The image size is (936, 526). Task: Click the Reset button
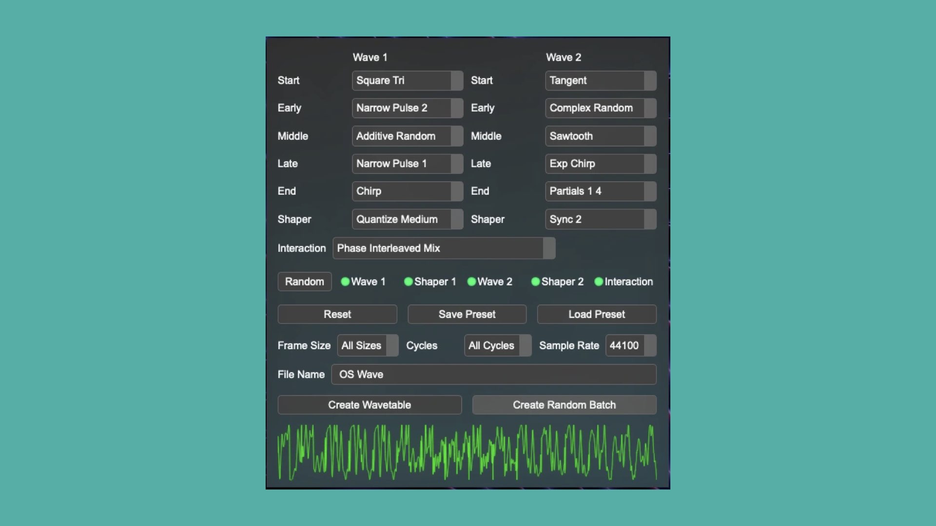(x=337, y=314)
